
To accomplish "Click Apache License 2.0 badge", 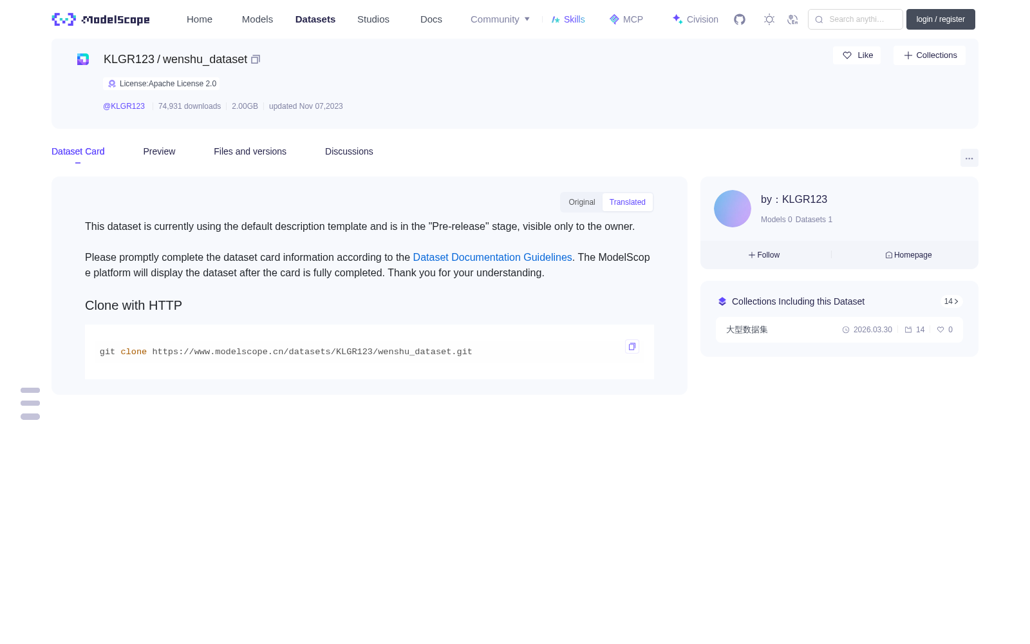I will (161, 84).
